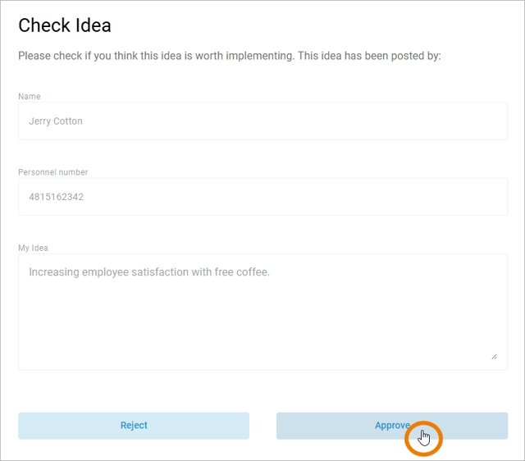Click the Approve button
The image size is (525, 461).
pyautogui.click(x=391, y=426)
